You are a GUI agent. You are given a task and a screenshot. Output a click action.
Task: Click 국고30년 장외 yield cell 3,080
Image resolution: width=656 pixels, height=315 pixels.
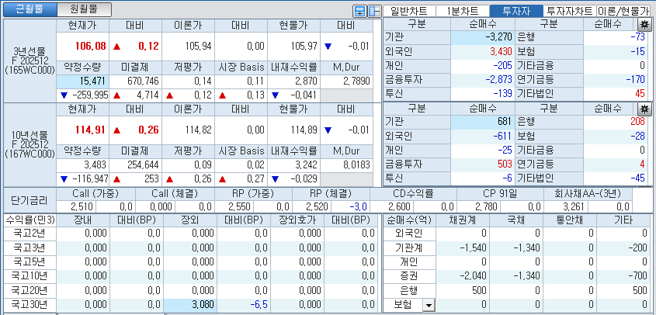(x=190, y=305)
